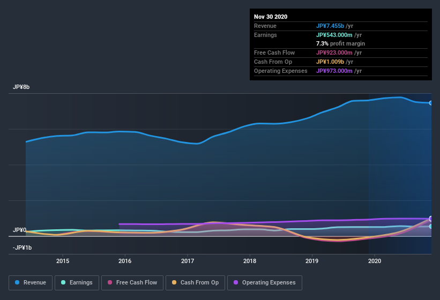Screen dimensions: 440x300
Task: Click the 2020 x-axis label
Action: point(375,261)
